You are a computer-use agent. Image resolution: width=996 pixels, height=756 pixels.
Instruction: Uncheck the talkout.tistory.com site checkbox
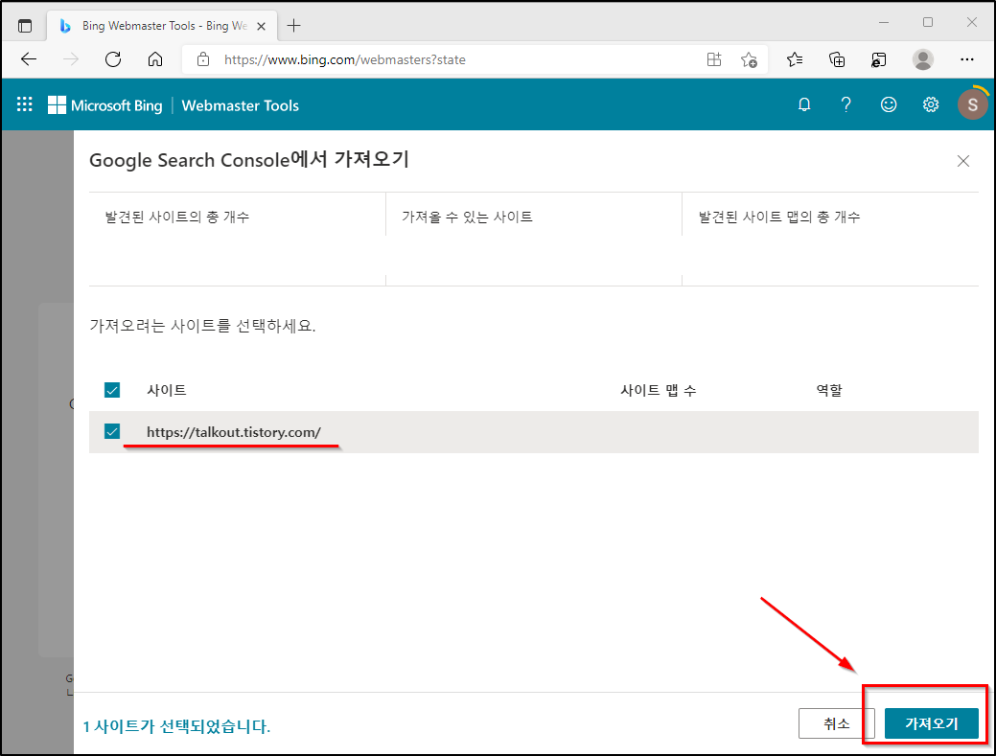(112, 431)
